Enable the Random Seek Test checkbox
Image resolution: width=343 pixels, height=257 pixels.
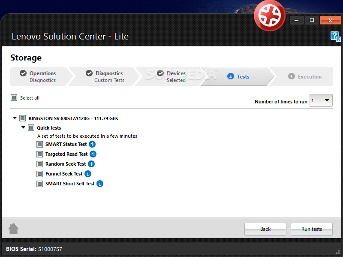[39, 164]
